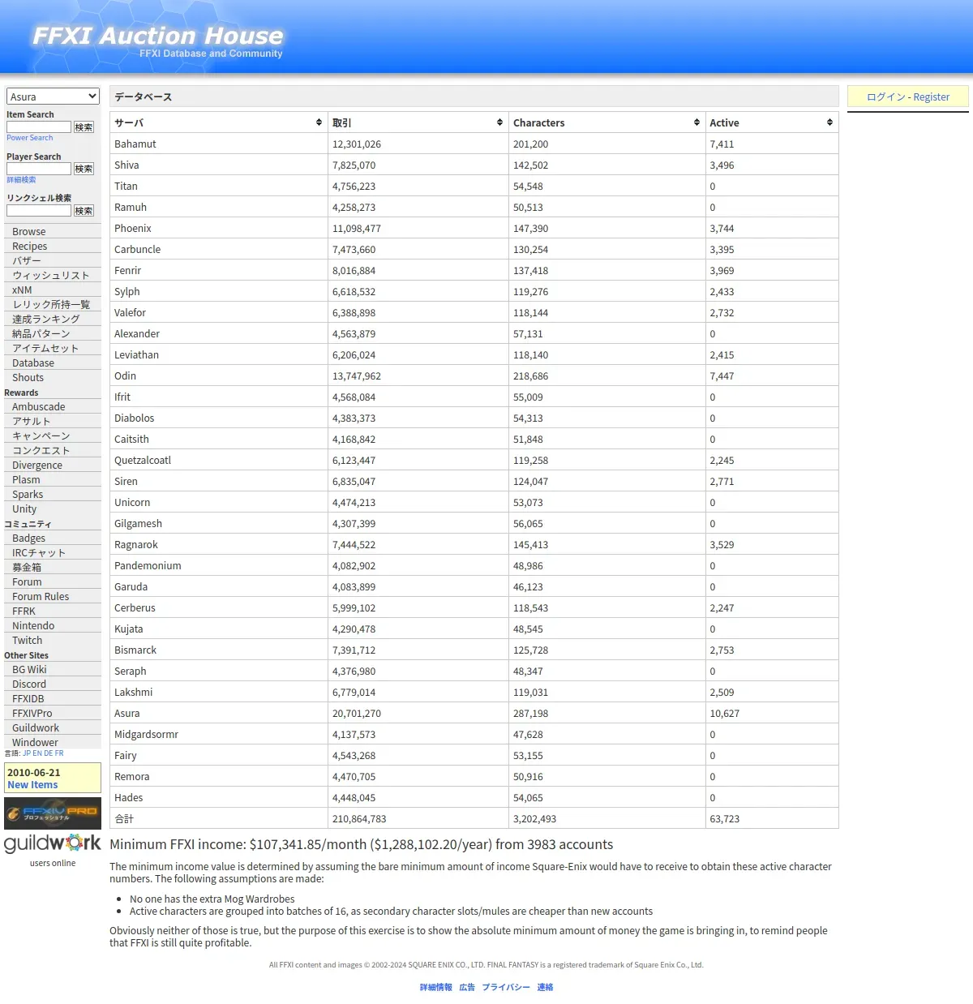Open Recipes in sidebar

click(x=53, y=246)
